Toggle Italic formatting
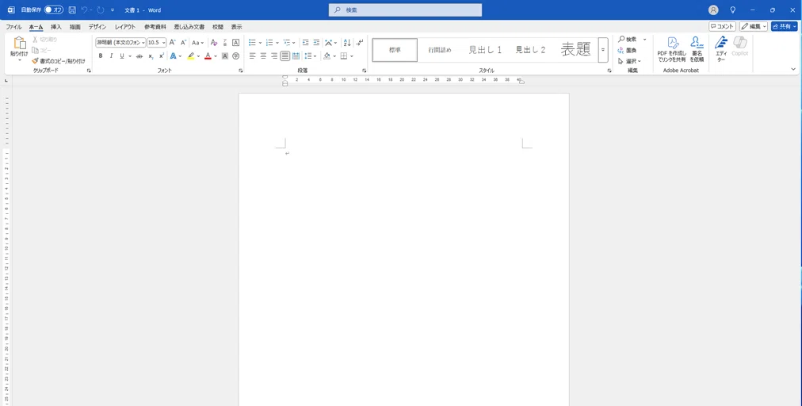 click(111, 56)
